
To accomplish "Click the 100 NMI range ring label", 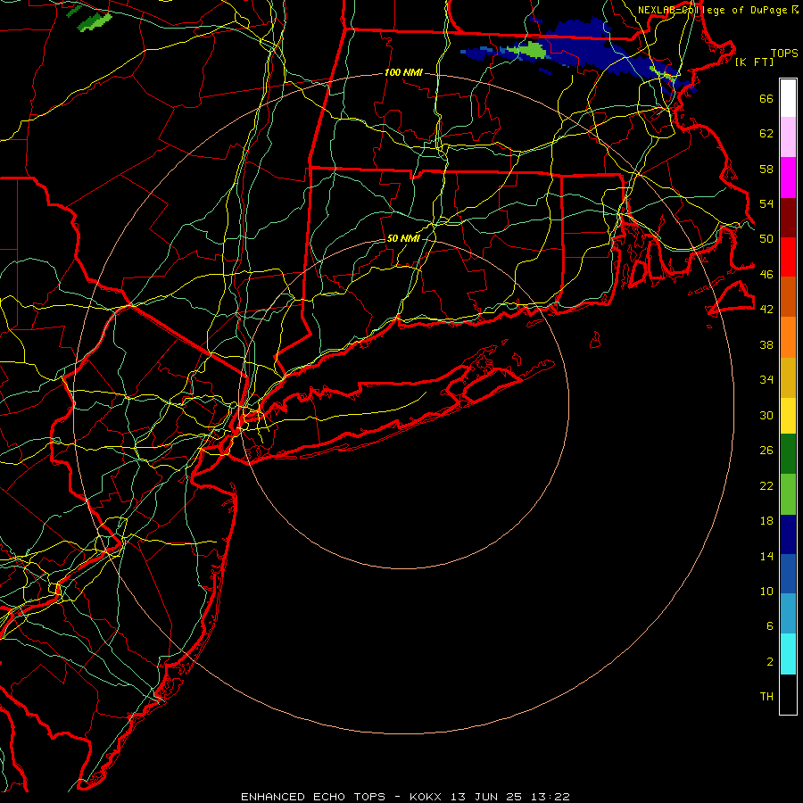I will tap(403, 73).
